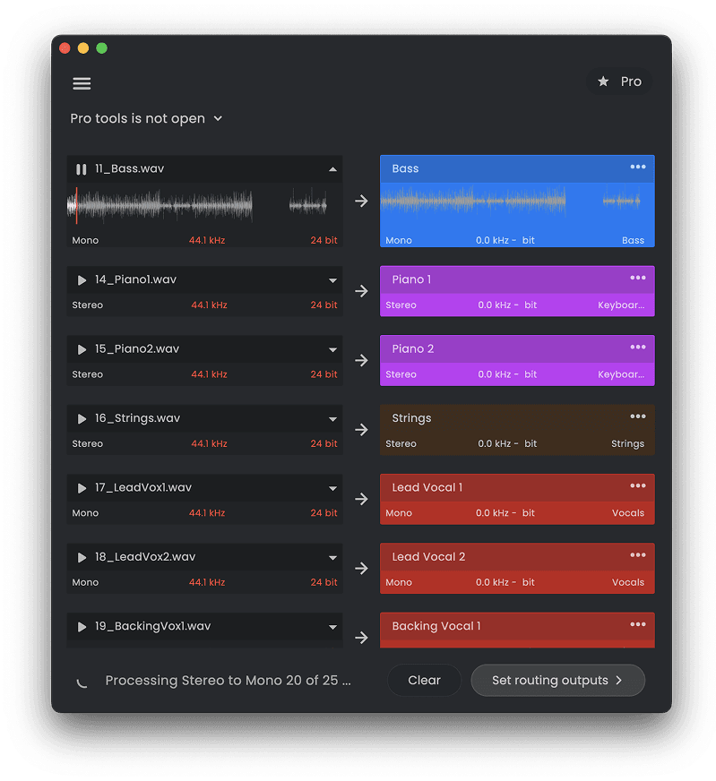Viewport: 716px width, 781px height.
Task: Select the Bass track header
Action: 517,169
